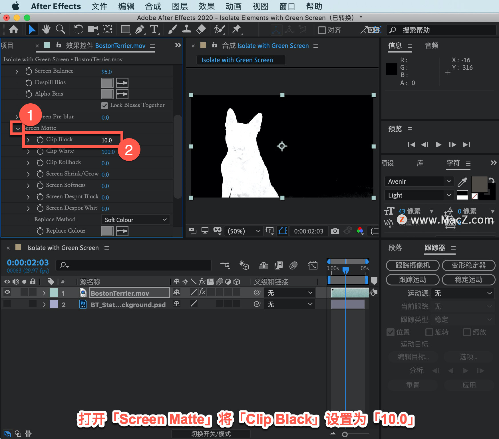Select the Rectangle shape tool

pos(125,29)
